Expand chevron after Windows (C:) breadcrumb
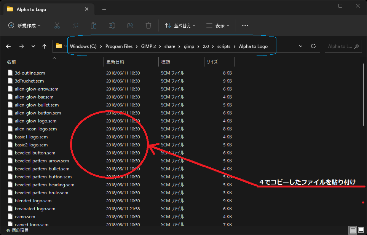The height and width of the screenshot is (235, 367). pyautogui.click(x=101, y=46)
